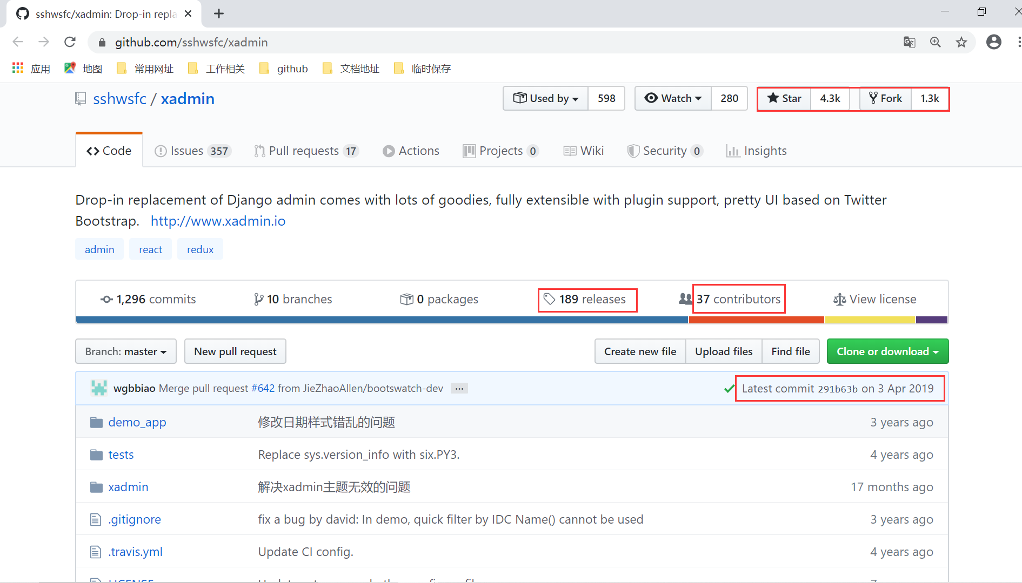Expand the Branch: master dropdown
Viewport: 1022px width, 583px height.
(126, 351)
